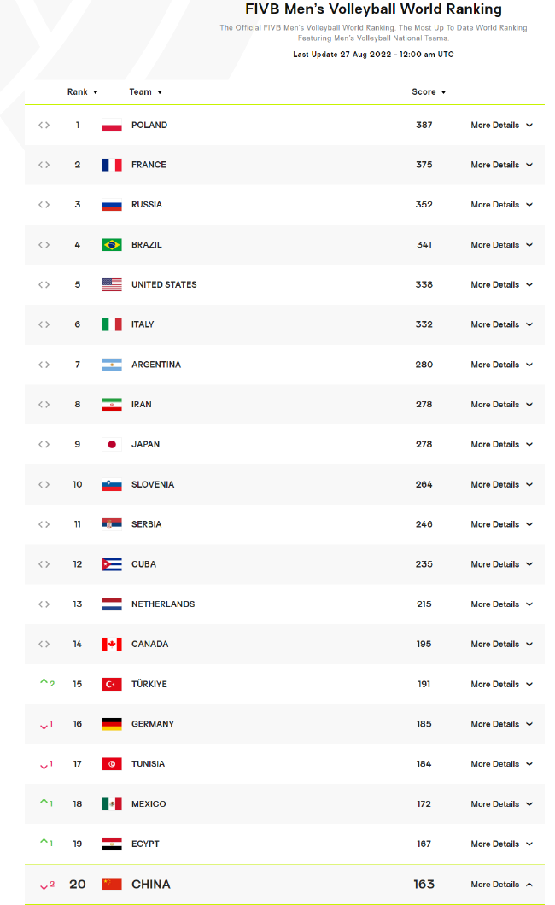Click the United States flag icon

(x=112, y=285)
